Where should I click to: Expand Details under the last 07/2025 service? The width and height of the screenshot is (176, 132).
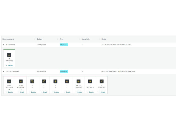[x=101, y=92]
